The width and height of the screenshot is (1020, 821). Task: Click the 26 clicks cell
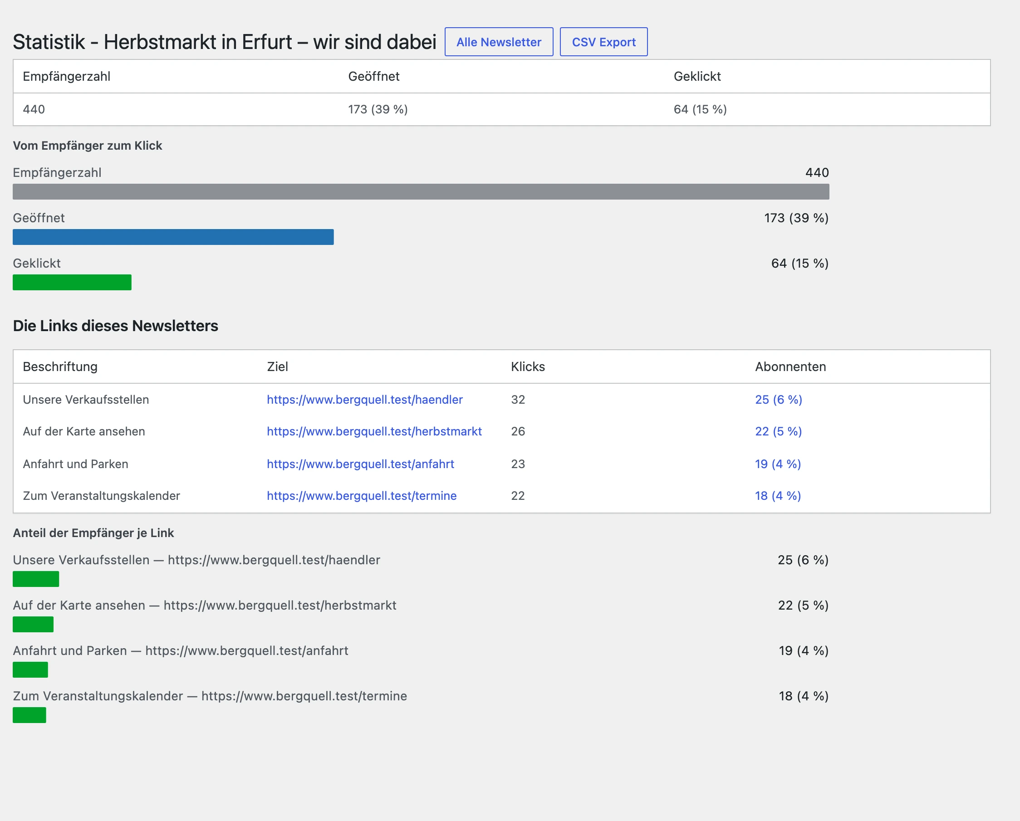pyautogui.click(x=518, y=431)
